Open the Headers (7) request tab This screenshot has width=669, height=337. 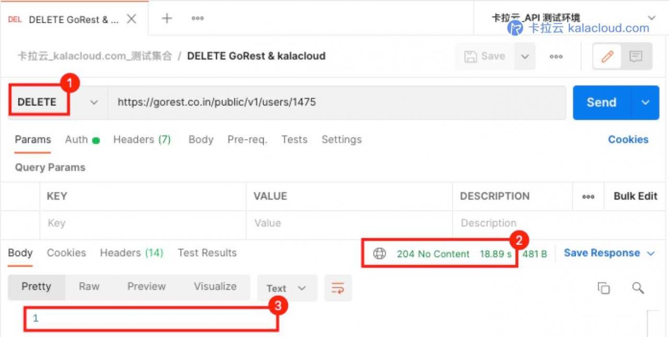142,140
